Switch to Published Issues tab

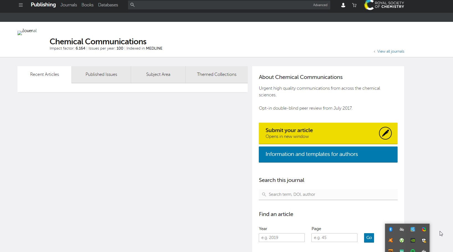tap(101, 74)
